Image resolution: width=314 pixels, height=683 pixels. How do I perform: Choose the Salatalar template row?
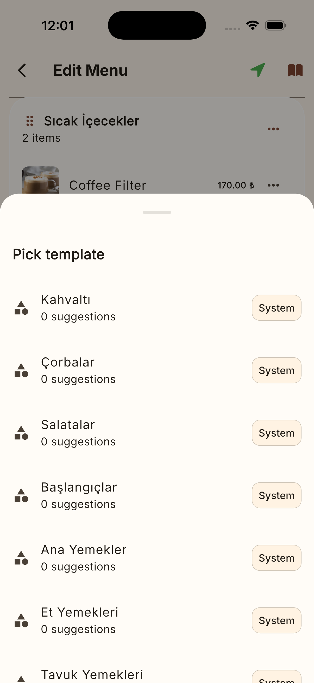coord(157,433)
